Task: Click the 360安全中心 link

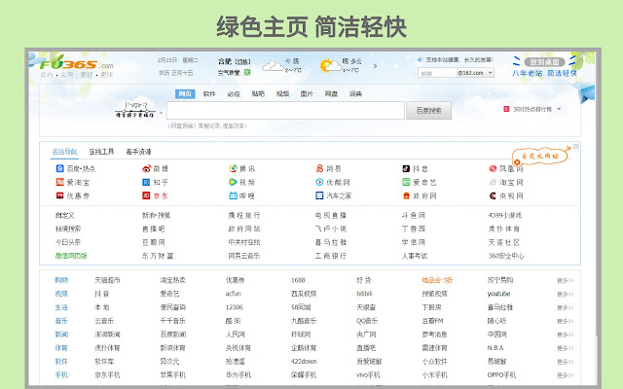Action: click(x=506, y=256)
